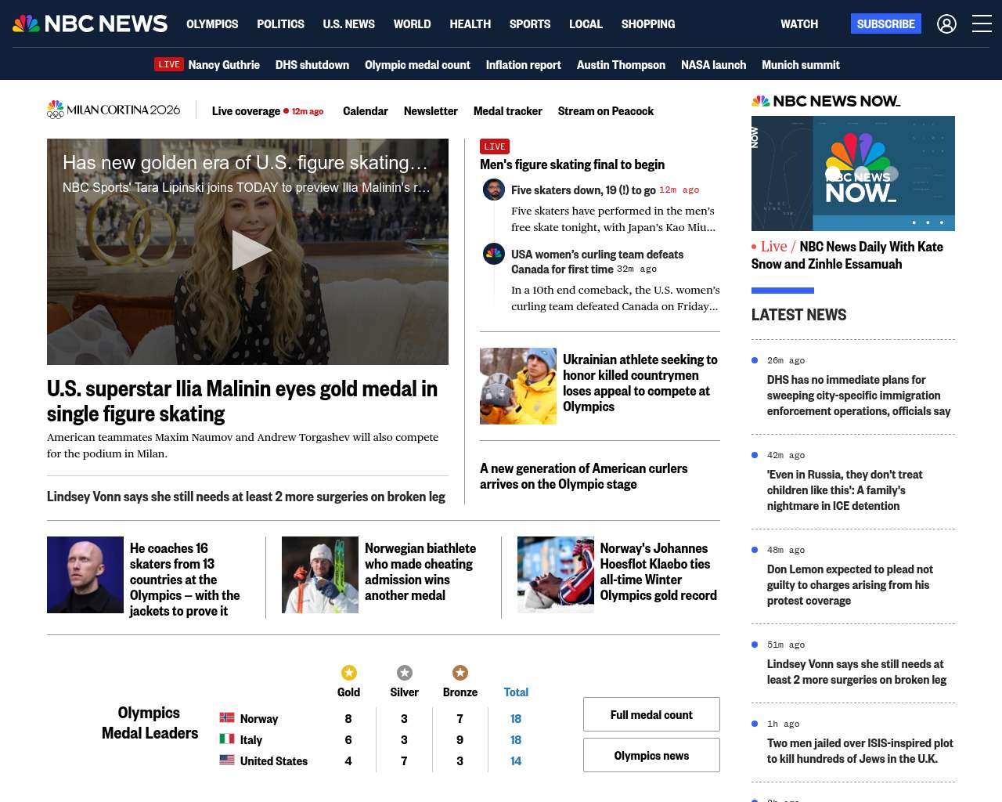Open the NASA launch trending topic
The width and height of the screenshot is (1002, 802).
[x=713, y=65]
